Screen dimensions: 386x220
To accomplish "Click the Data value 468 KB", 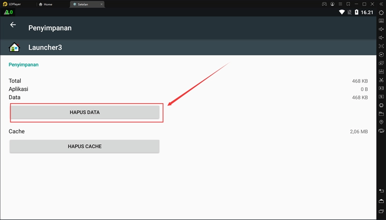I will 360,97.
